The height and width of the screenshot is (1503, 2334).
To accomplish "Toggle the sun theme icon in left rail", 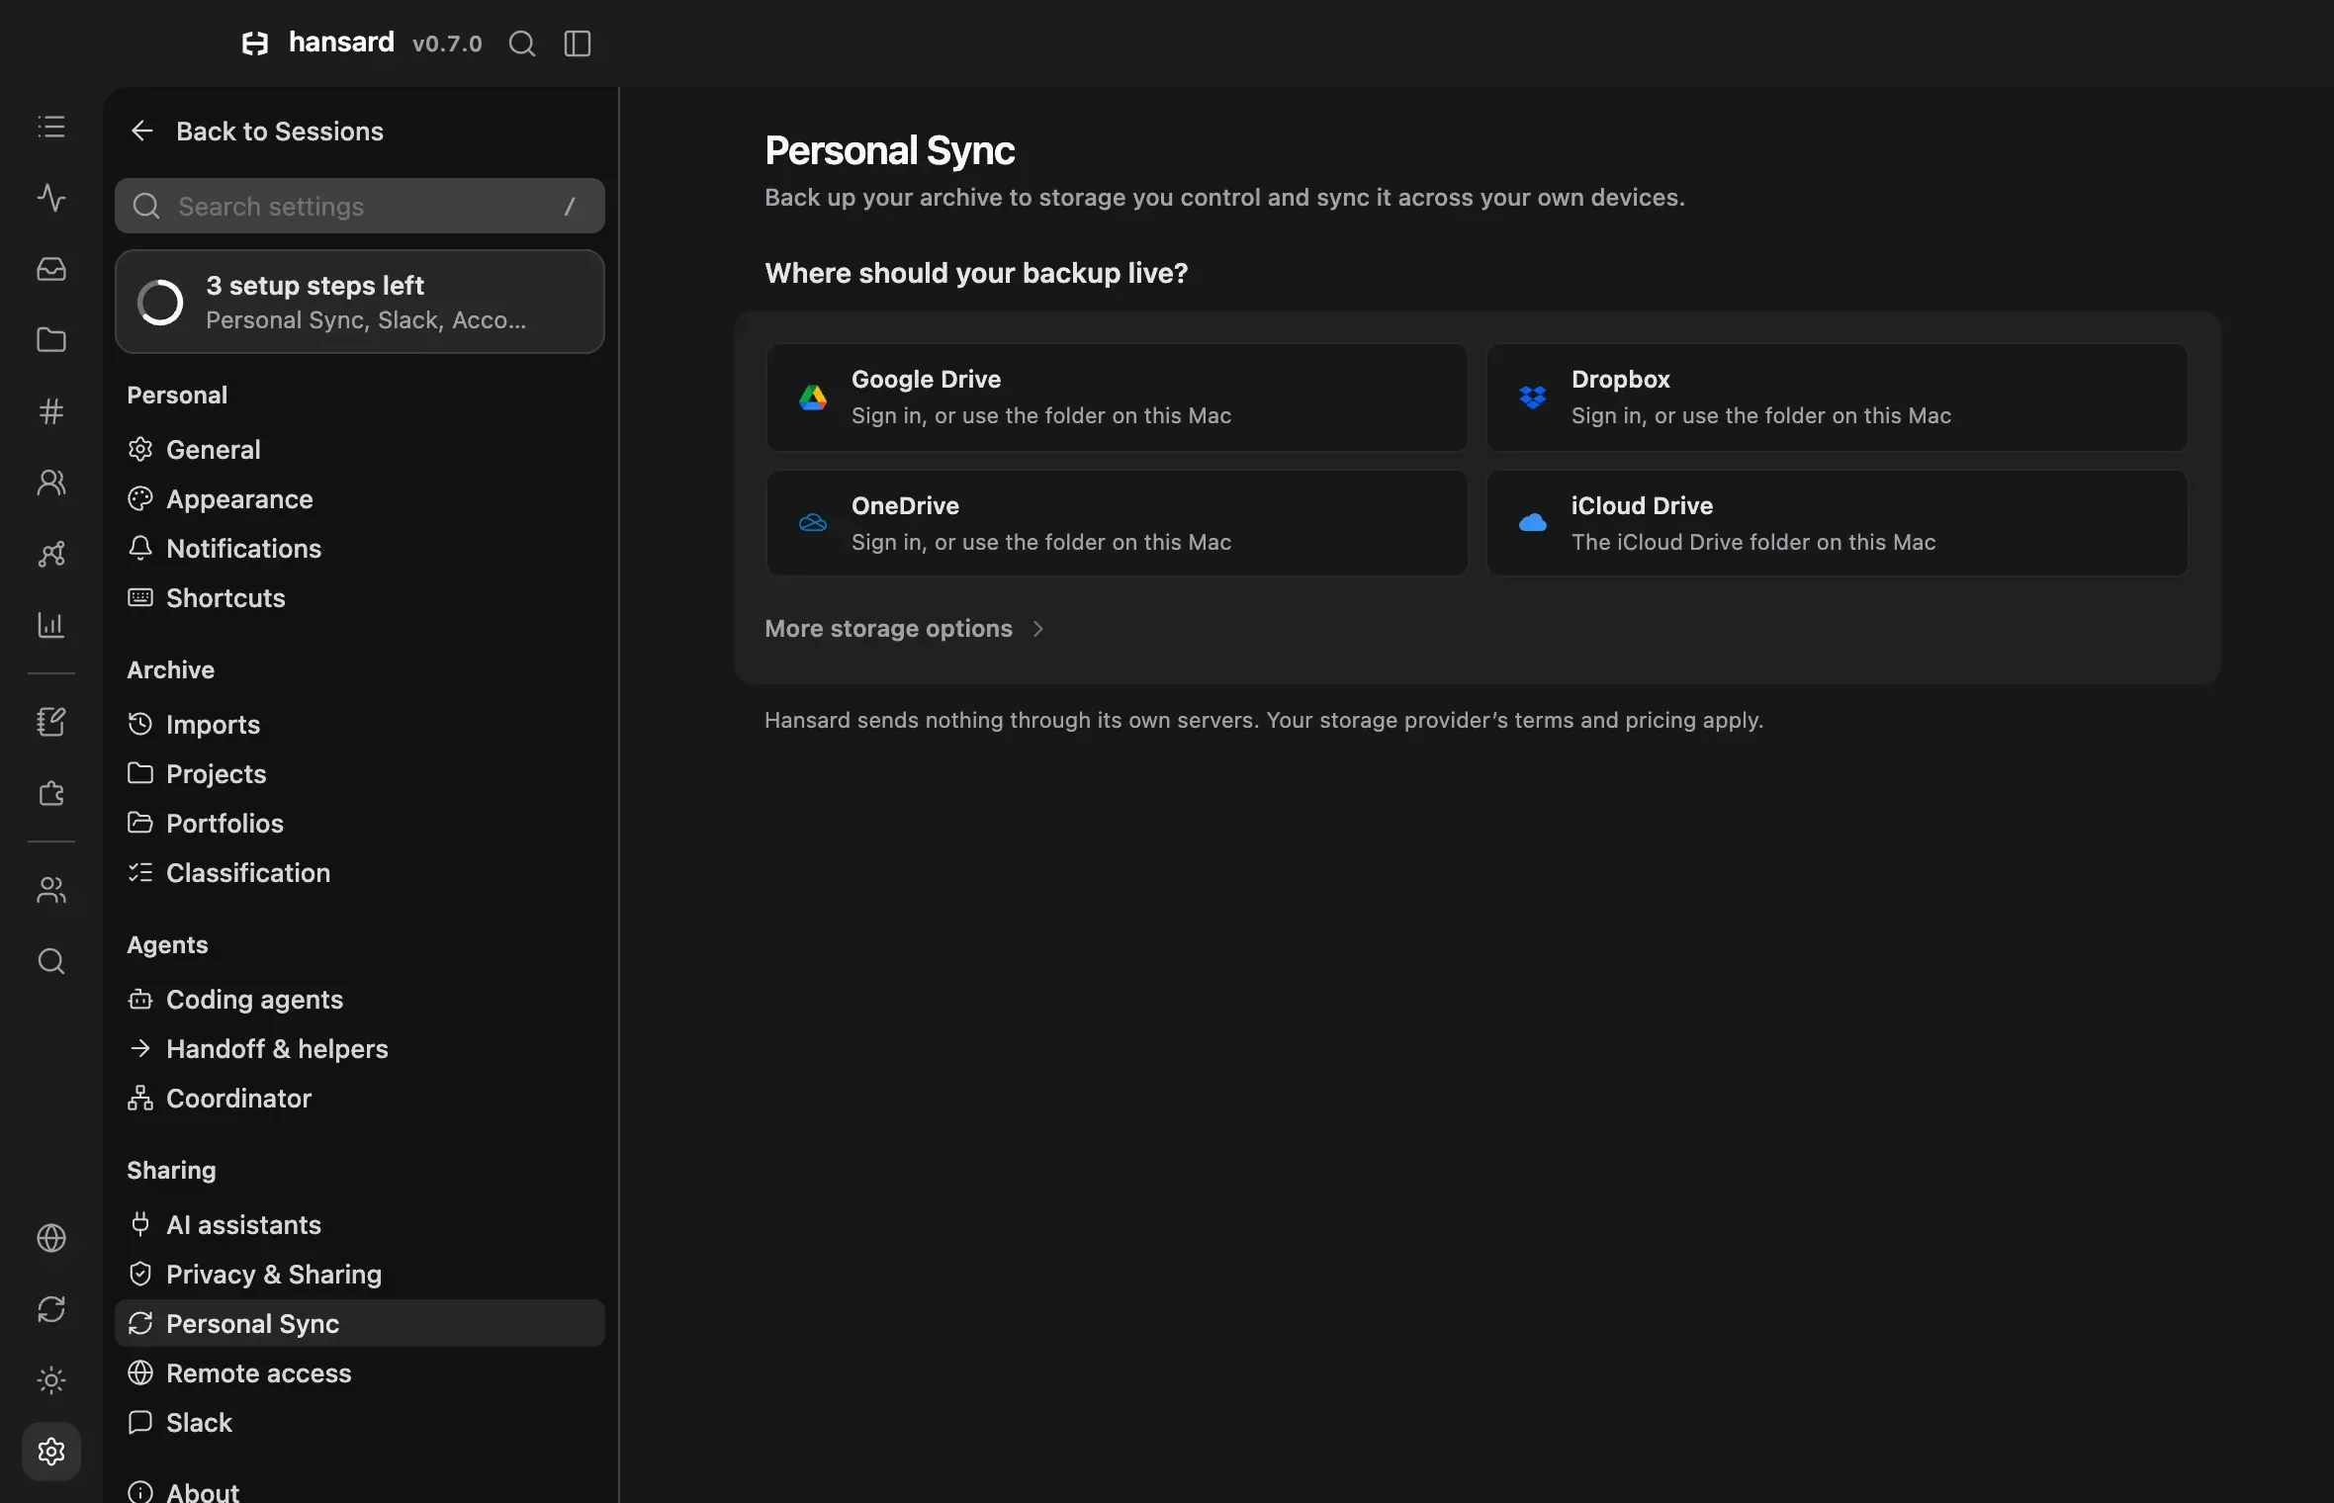I will [x=51, y=1380].
